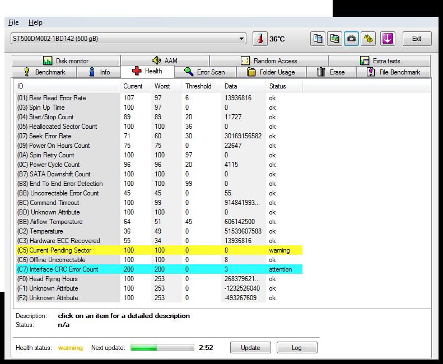Switch to the Extra tests tab
This screenshot has height=364, width=443.
(380, 61)
